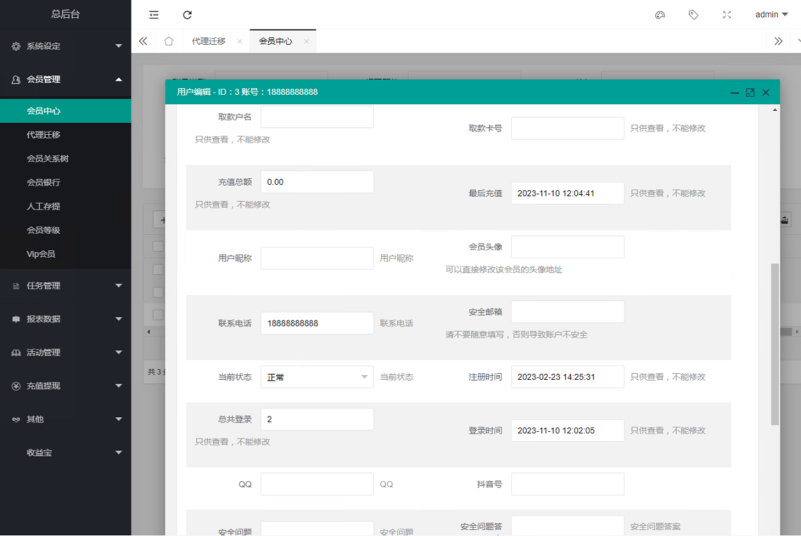
Task: Click the home tab icon
Action: point(169,41)
